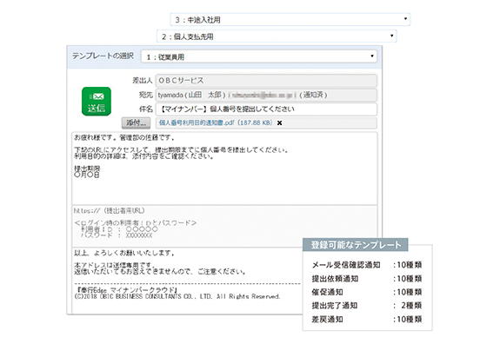Image resolution: width=500 pixels, height=344 pixels.
Task: Click the 提出期限 text in the body
Action: coord(87,169)
